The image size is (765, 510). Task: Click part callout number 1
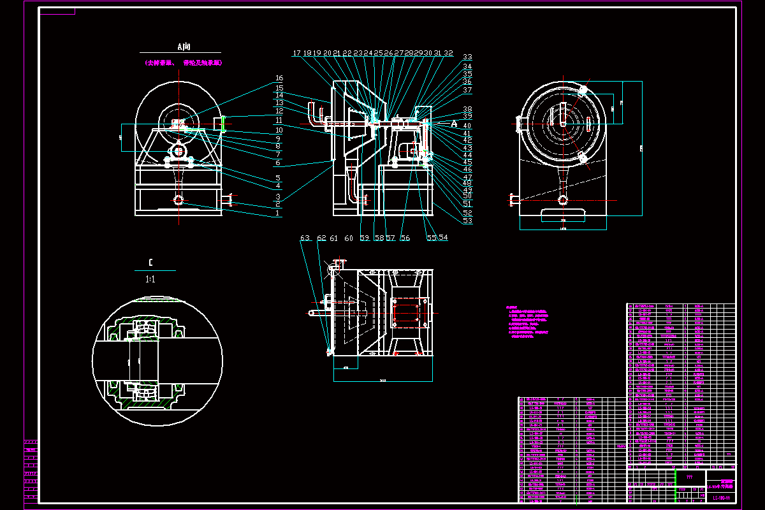[x=279, y=214]
